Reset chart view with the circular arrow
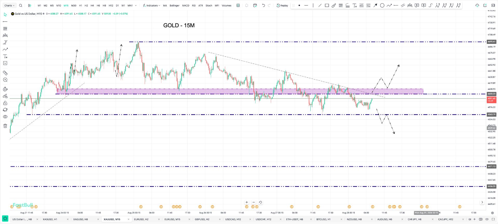Image resolution: width=498 pixels, height=224 pixels. [260, 202]
